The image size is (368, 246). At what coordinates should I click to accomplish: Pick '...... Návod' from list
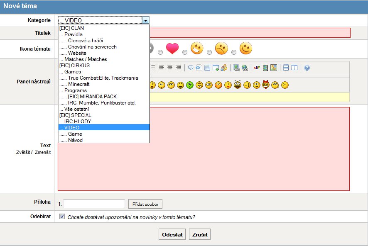point(104,140)
